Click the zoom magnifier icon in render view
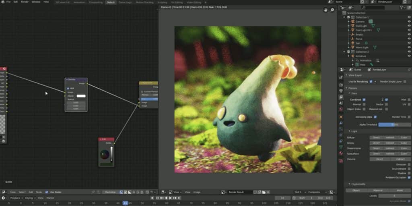This screenshot has width=412, height=206. coord(332,10)
